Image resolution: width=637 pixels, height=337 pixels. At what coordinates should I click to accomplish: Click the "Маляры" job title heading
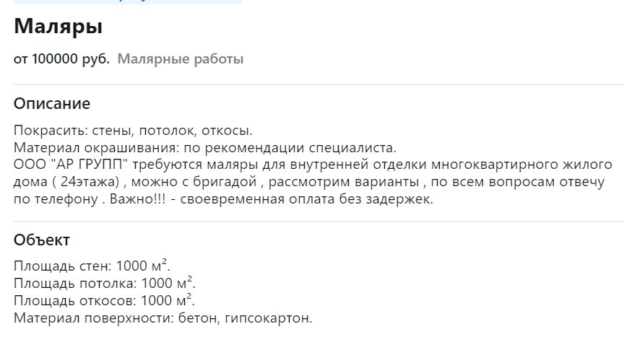click(58, 27)
